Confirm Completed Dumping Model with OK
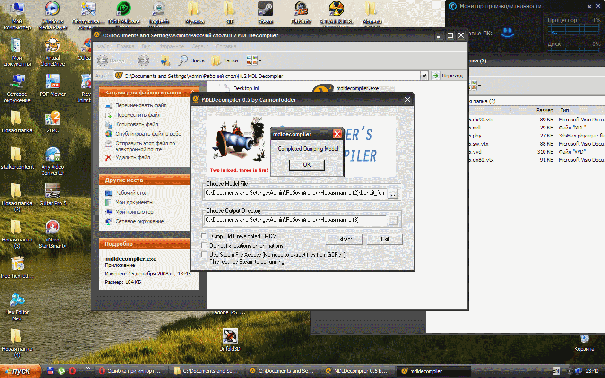This screenshot has width=605, height=378. [x=307, y=165]
